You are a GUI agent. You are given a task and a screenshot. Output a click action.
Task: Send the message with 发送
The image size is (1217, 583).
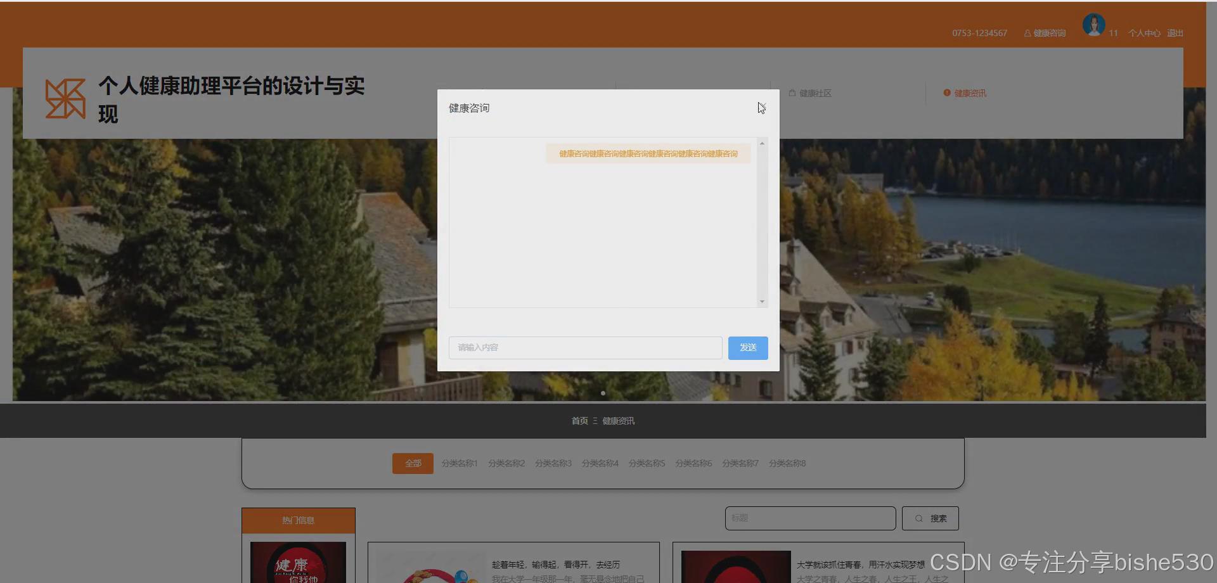point(748,348)
